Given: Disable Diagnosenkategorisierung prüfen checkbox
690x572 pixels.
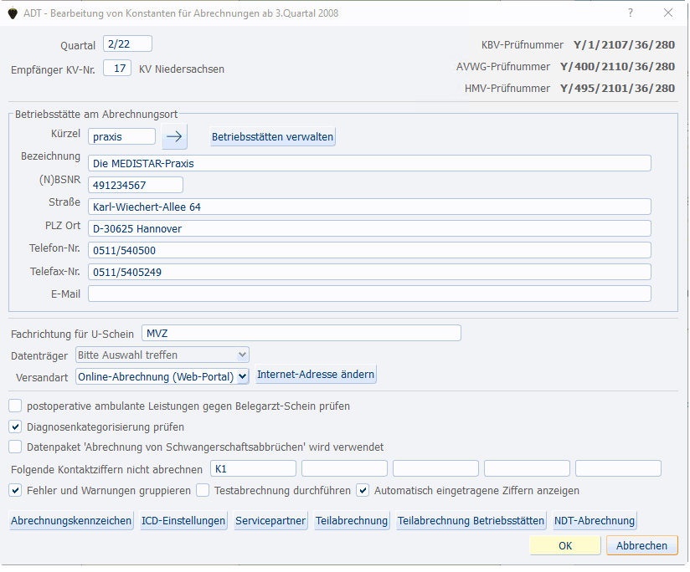Looking at the screenshot, I should point(14,426).
